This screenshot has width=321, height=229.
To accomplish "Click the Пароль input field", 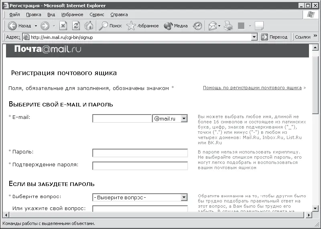I will pyautogui.click(x=140, y=153).
